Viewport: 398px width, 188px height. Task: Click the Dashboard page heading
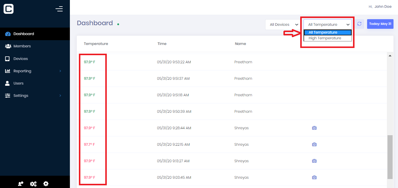coord(95,23)
